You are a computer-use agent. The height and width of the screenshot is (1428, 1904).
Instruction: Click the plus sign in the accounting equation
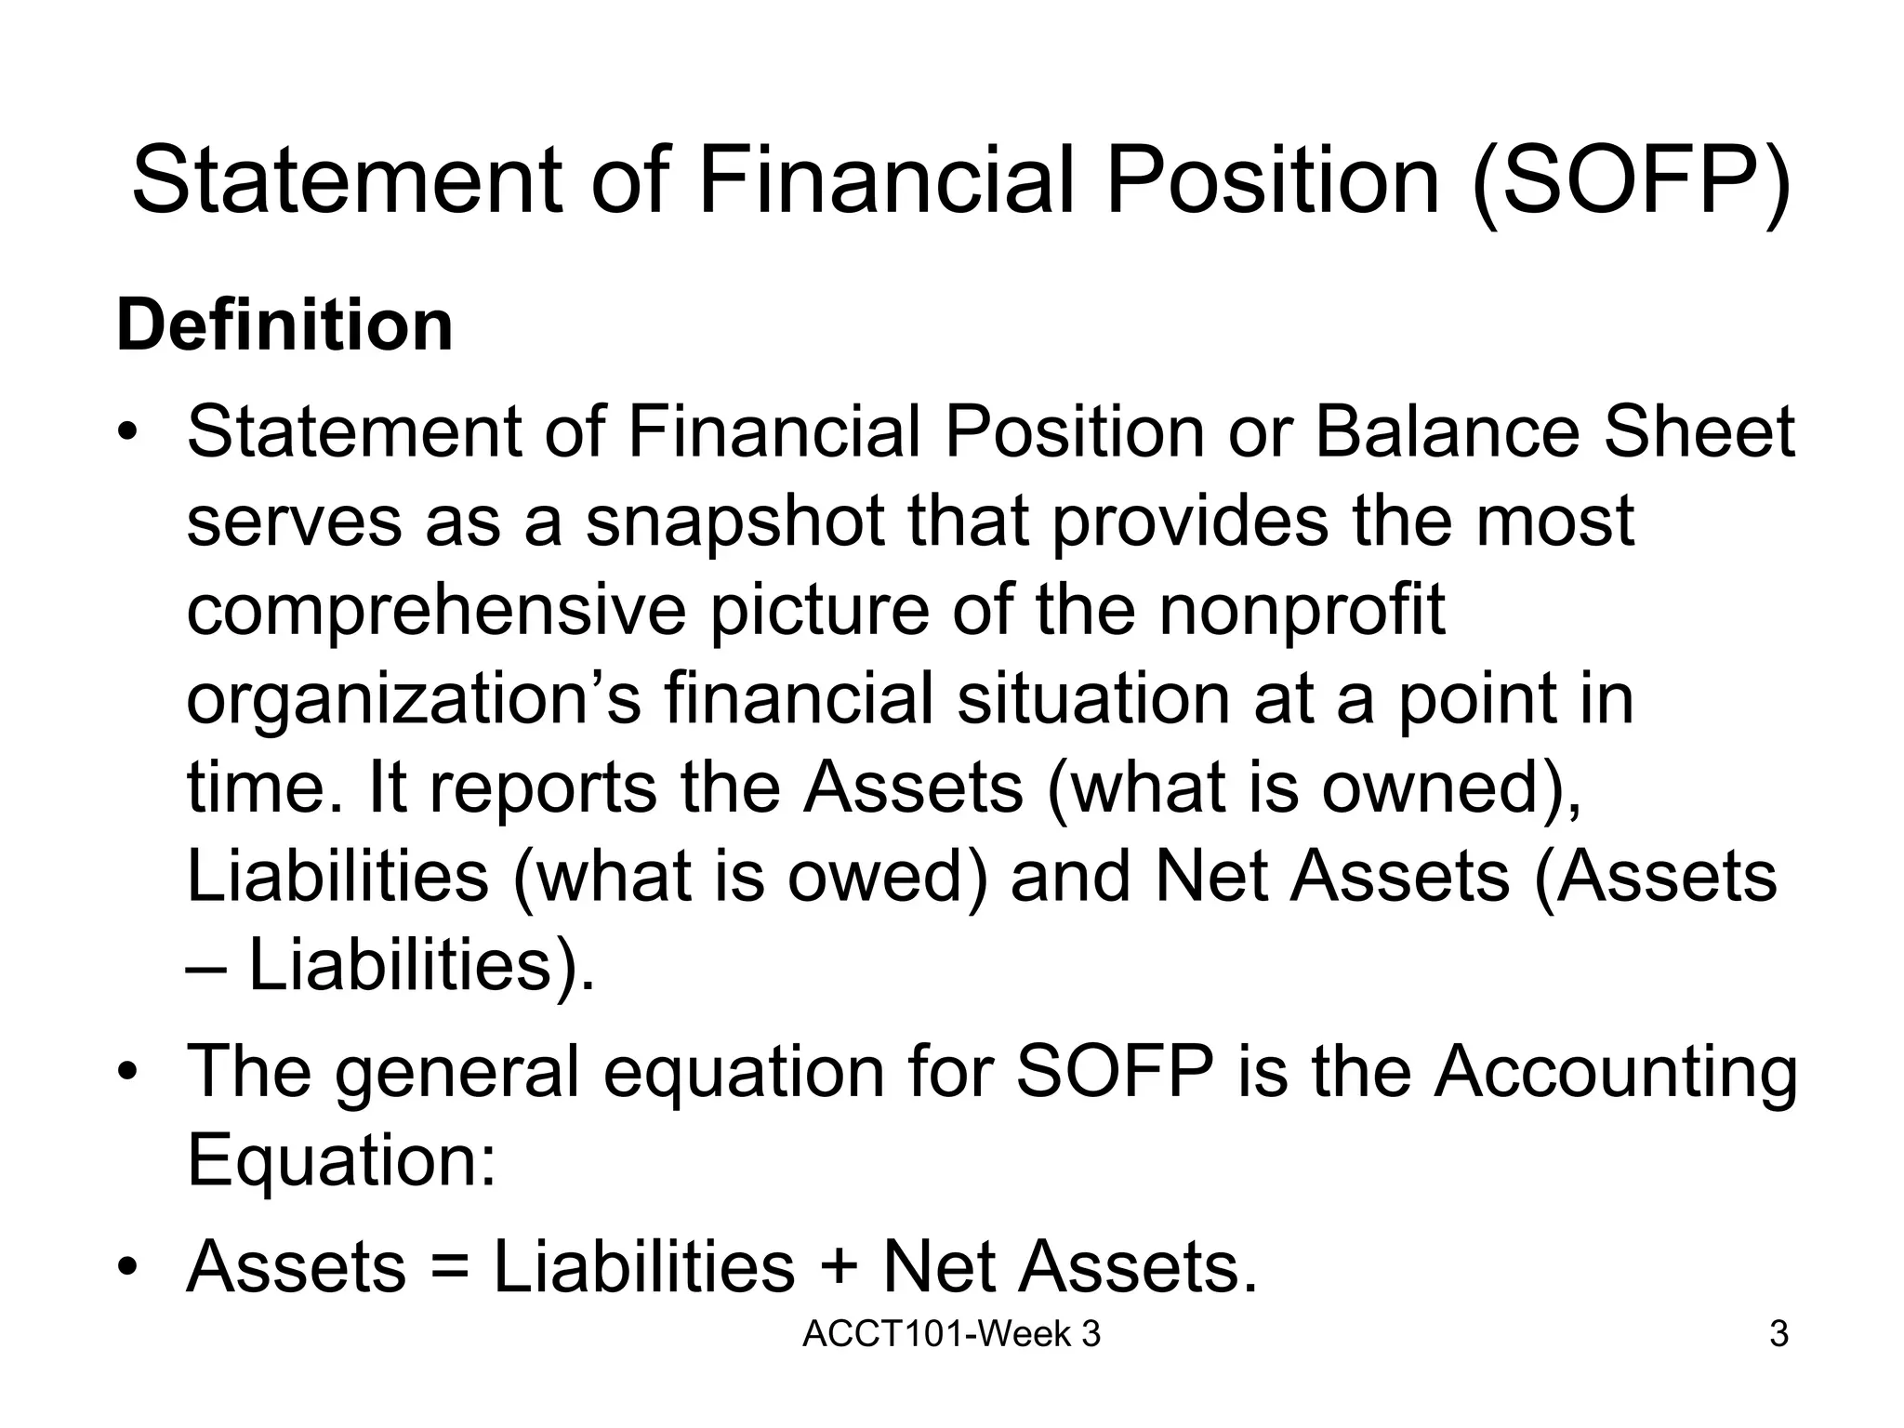click(x=839, y=1268)
